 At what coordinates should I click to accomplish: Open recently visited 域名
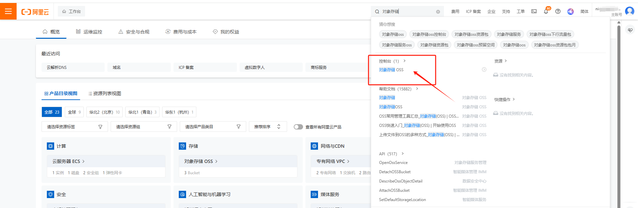tap(139, 67)
